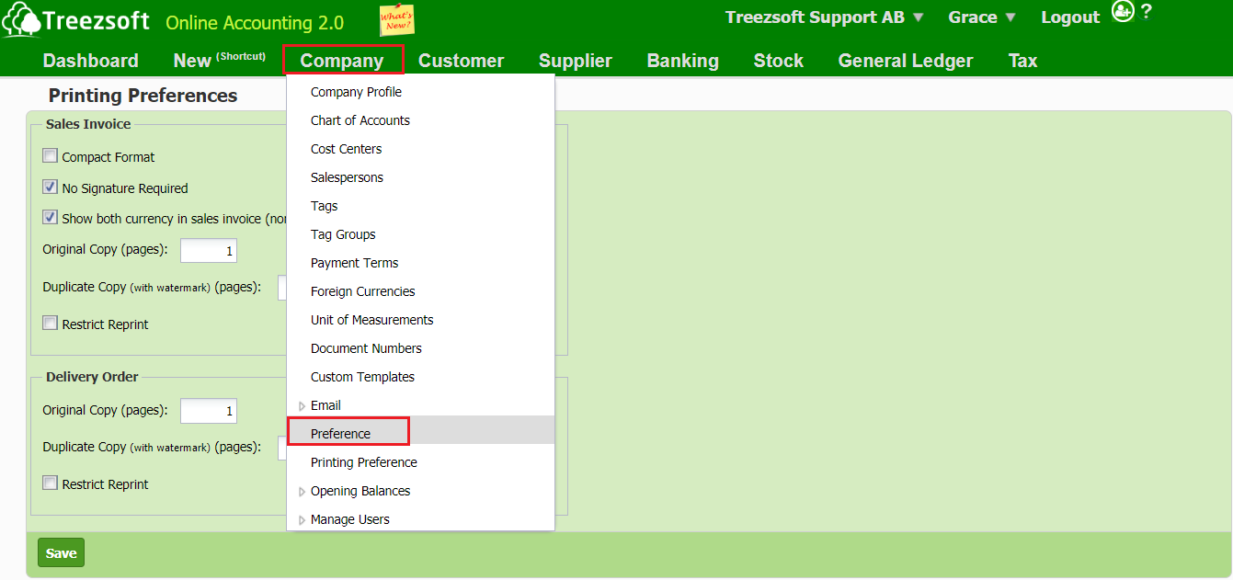Open the Customer menu
The width and height of the screenshot is (1233, 580).
pyautogui.click(x=461, y=61)
